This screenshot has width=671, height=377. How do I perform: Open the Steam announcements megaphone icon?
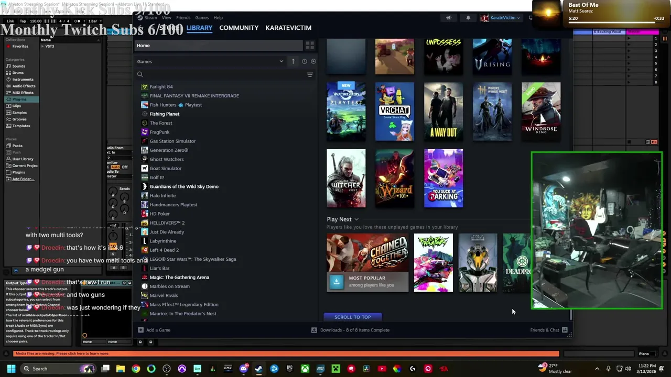[x=448, y=18]
